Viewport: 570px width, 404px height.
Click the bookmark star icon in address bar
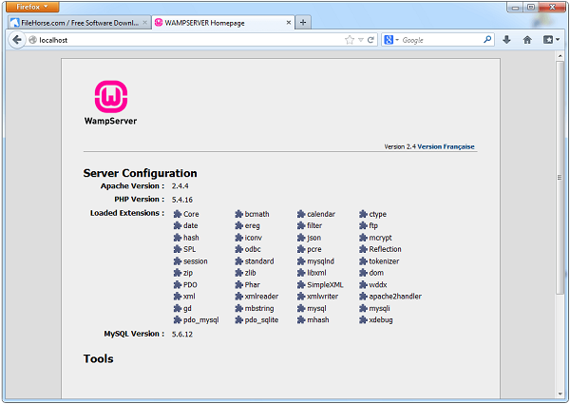(x=349, y=40)
